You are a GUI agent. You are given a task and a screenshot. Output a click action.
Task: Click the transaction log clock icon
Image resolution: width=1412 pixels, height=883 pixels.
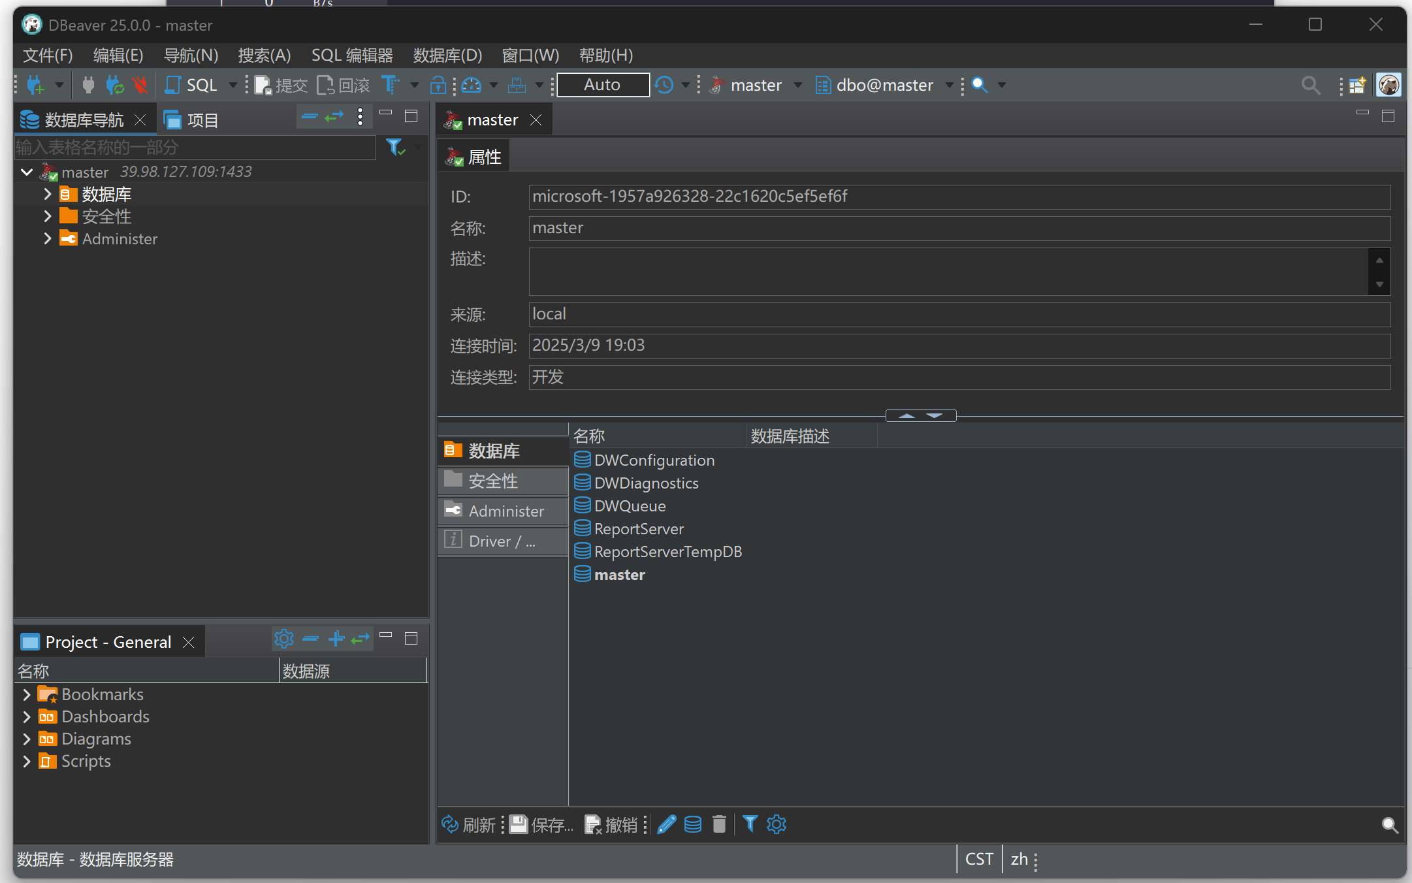pos(664,85)
